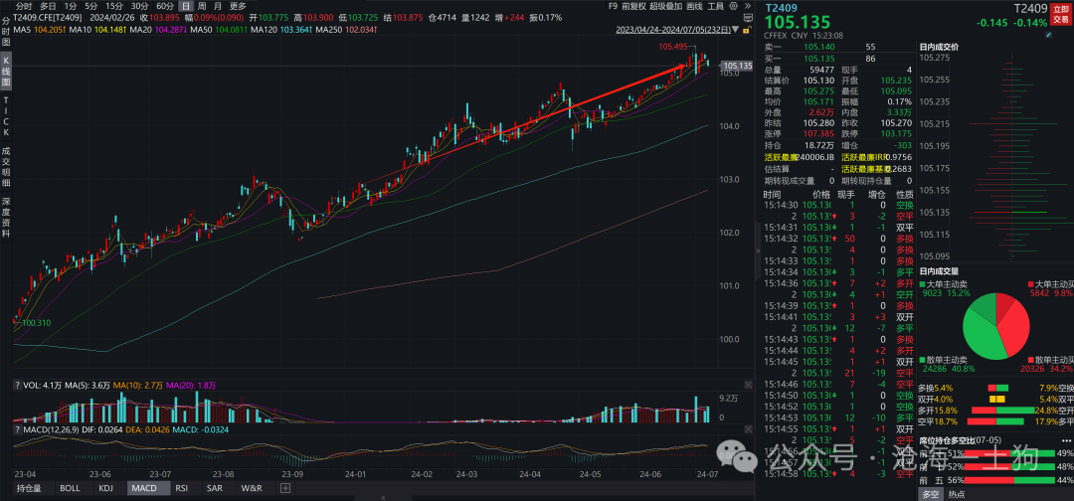Click the MACD question mark help icon

(17, 429)
